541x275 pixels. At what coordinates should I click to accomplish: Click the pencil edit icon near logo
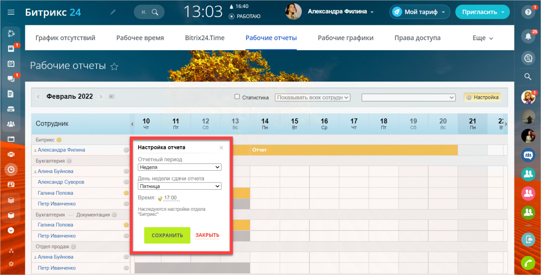[112, 12]
